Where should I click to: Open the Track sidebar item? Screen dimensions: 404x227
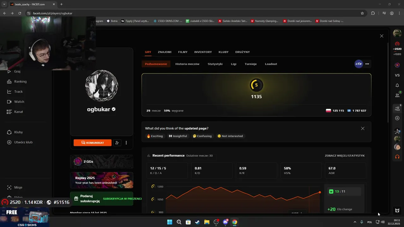tap(15, 91)
